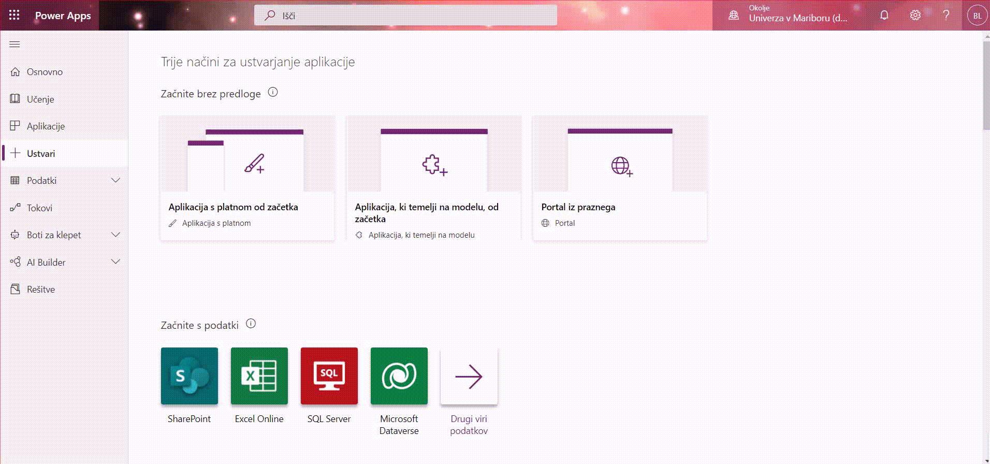The image size is (990, 464).
Task: Select the Microsoft Dataverse icon
Action: 399,375
